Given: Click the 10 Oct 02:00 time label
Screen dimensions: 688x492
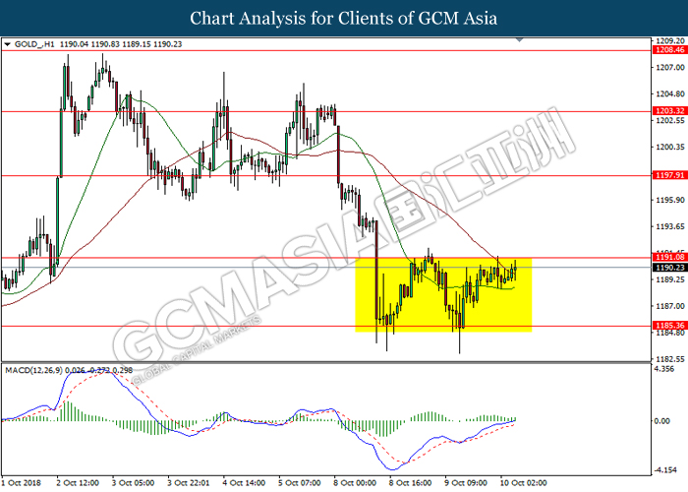Looking at the screenshot, I should (523, 483).
